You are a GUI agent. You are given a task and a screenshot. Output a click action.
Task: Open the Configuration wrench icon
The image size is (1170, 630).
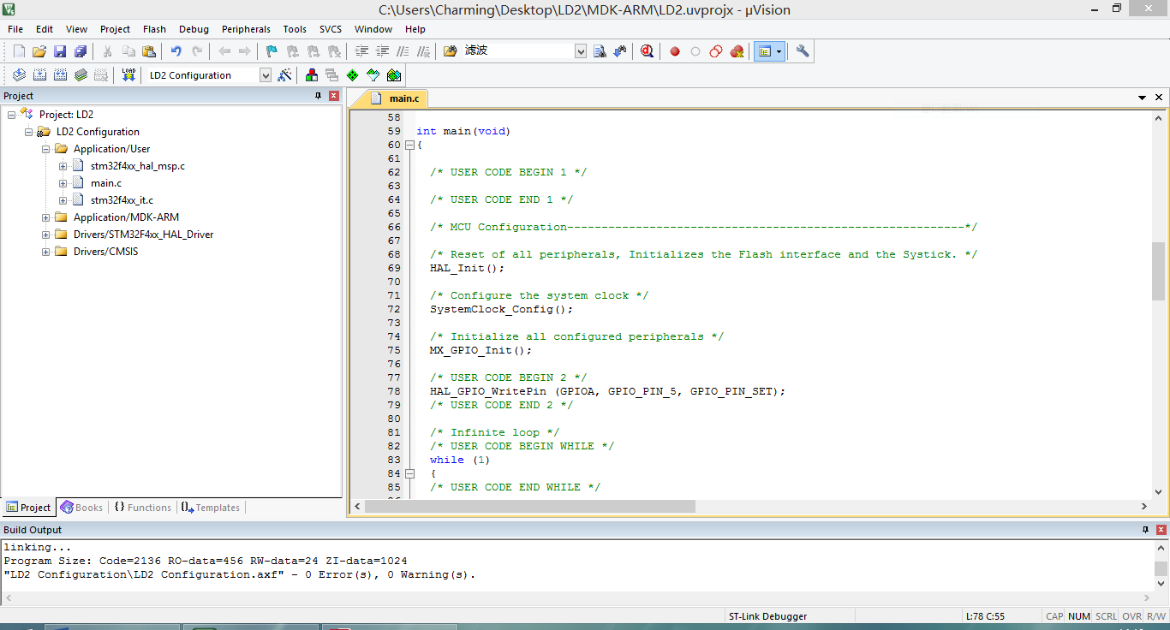coord(802,51)
